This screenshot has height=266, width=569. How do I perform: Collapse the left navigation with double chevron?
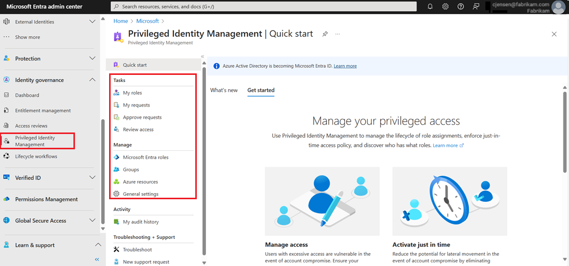(x=97, y=259)
